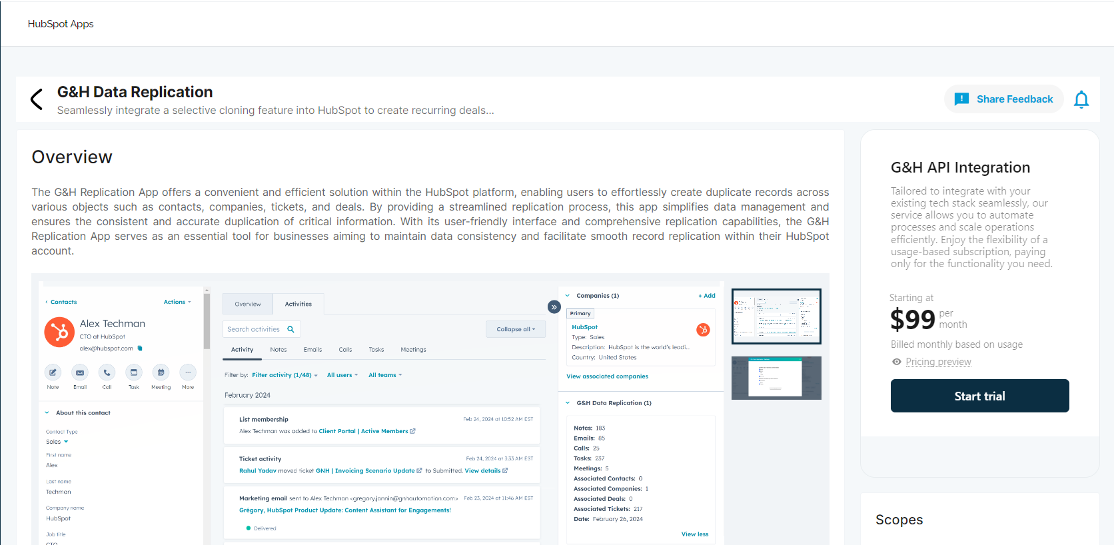
Task: Click the More ellipsis icon
Action: [x=188, y=372]
